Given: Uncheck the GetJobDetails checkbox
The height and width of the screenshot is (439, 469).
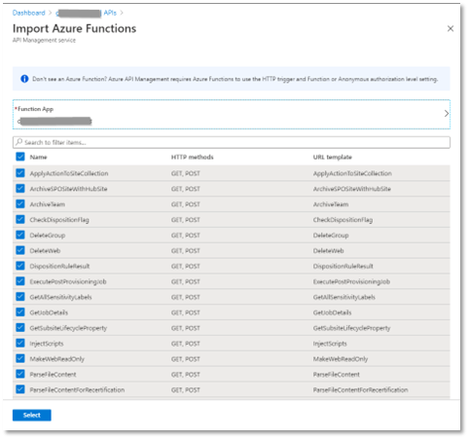Looking at the screenshot, I should [20, 312].
